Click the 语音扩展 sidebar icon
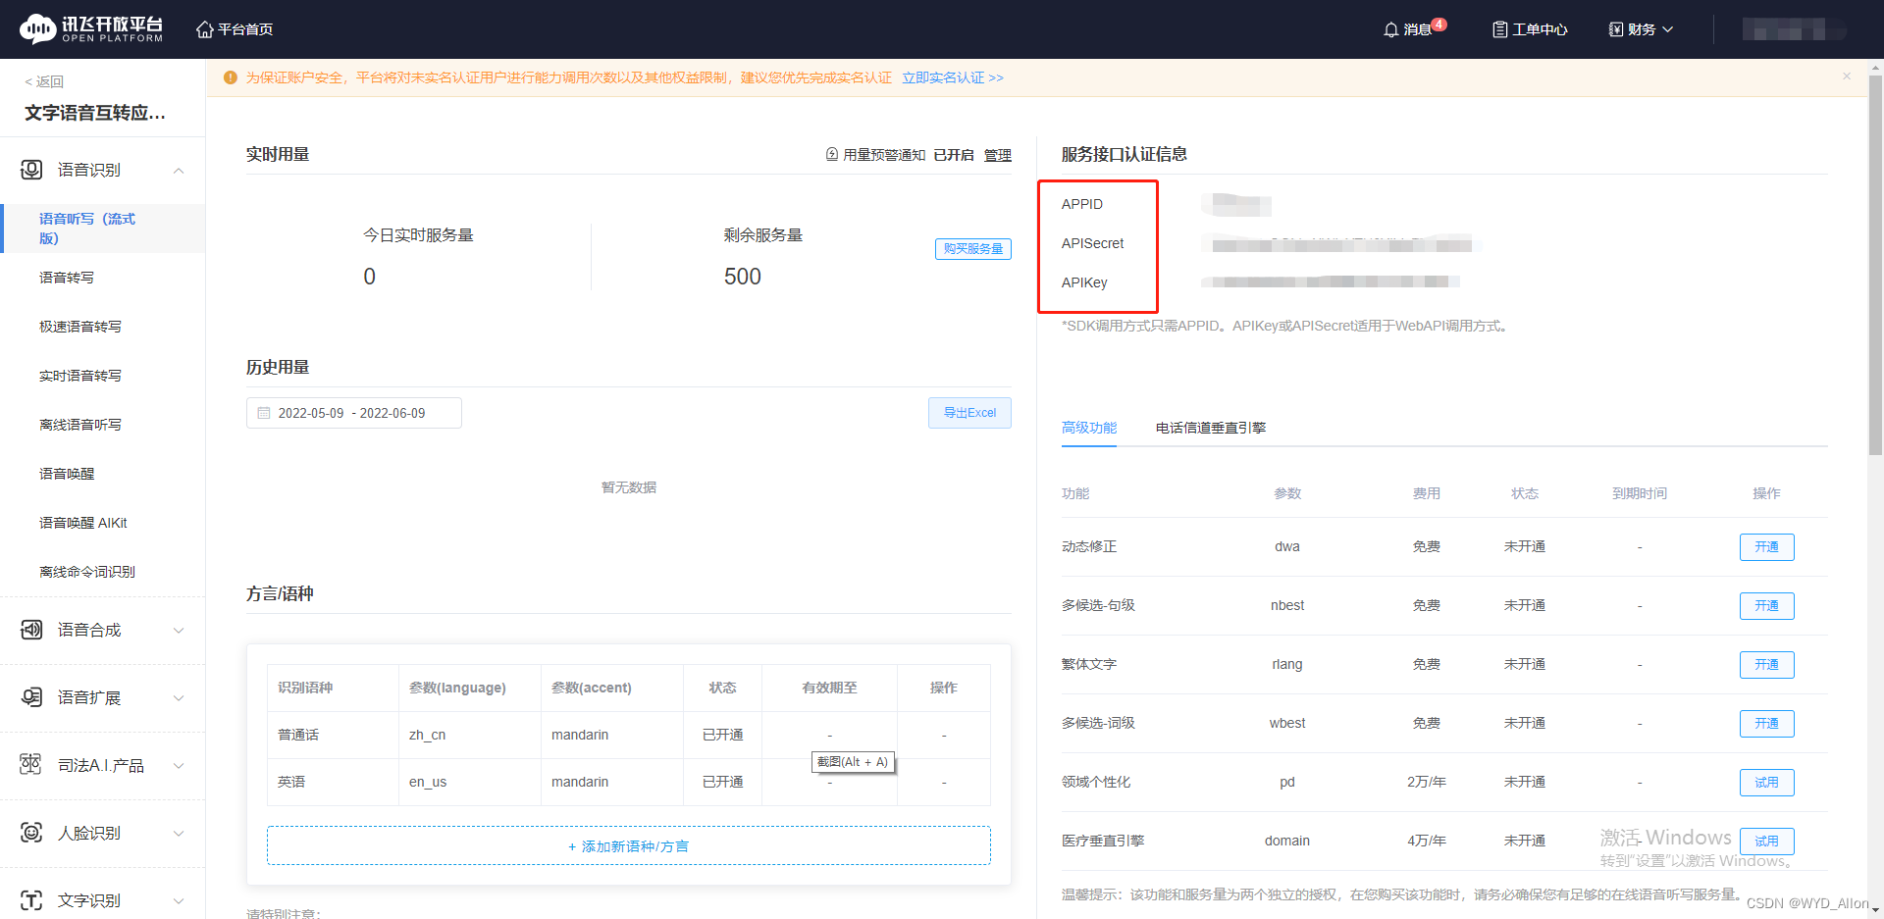 pyautogui.click(x=31, y=697)
